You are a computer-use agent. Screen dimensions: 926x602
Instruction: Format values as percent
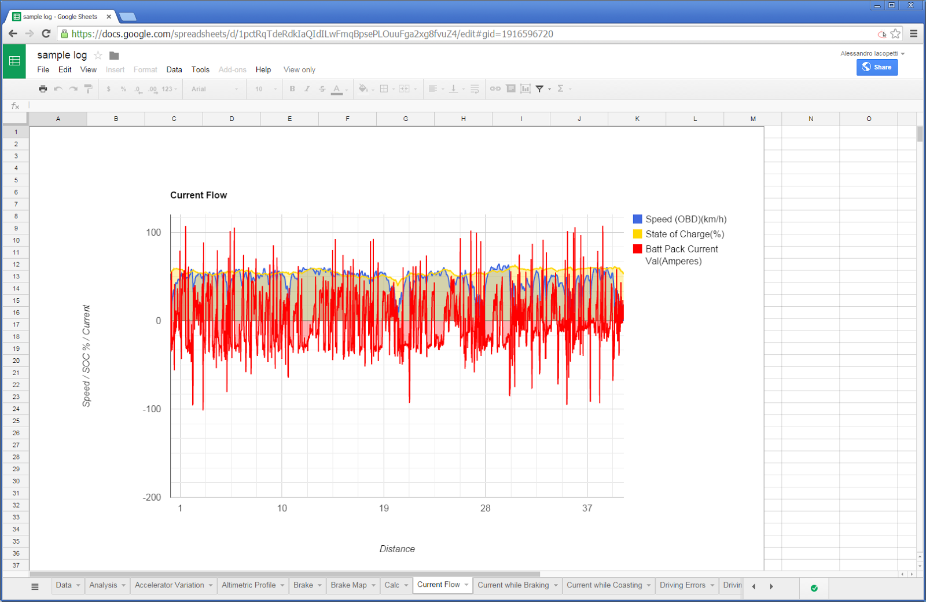click(122, 89)
